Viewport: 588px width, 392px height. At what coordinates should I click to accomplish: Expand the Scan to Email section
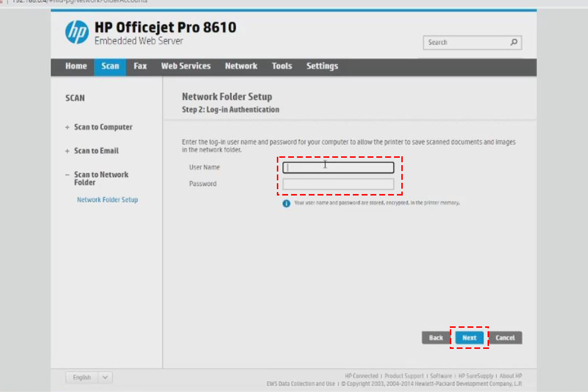[92, 151]
